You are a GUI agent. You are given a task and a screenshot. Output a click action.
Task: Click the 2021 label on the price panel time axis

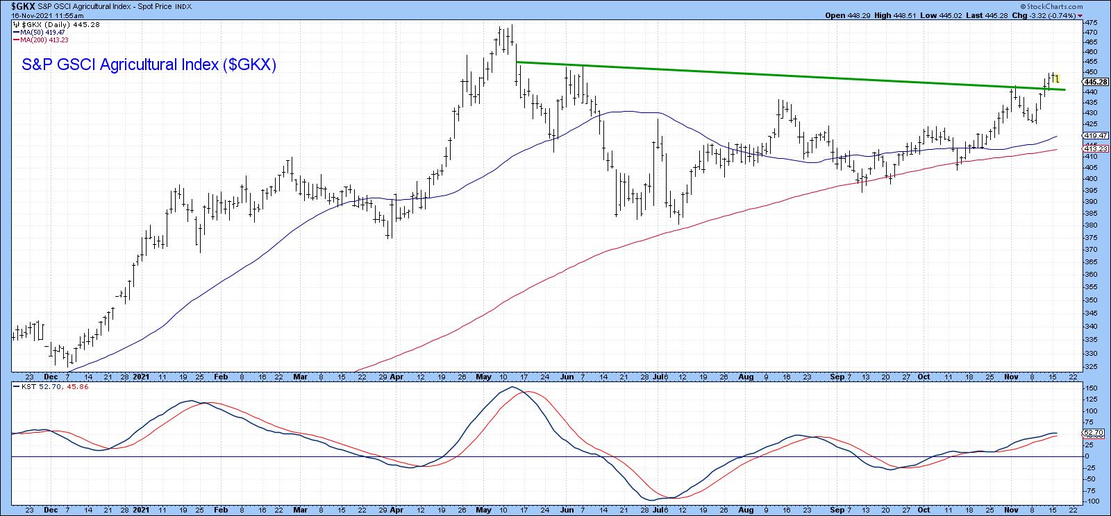(142, 377)
